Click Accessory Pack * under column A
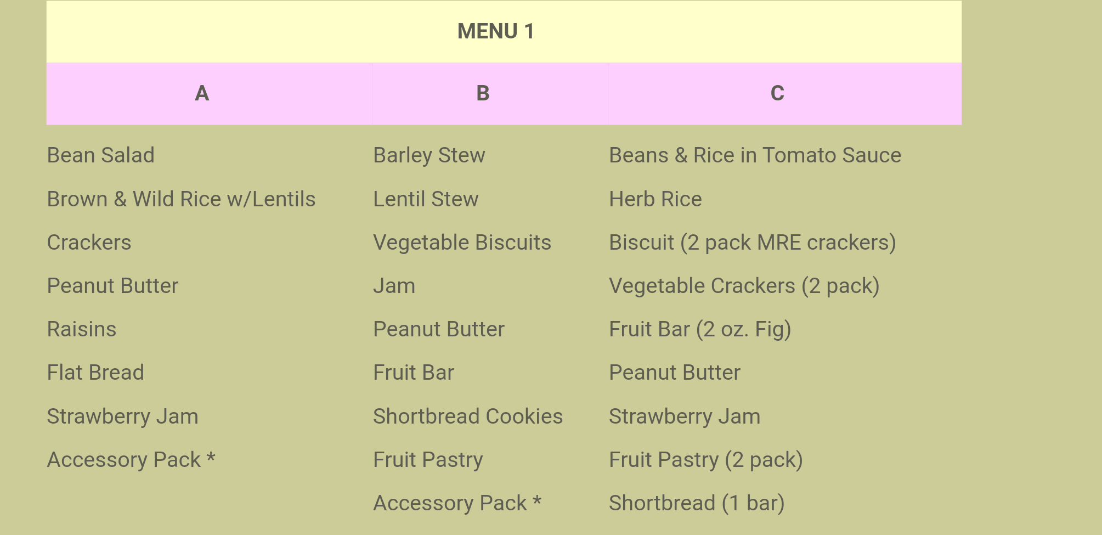1102x535 pixels. [131, 460]
